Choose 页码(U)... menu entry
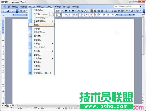146x111 pixels. (x=41, y=14)
